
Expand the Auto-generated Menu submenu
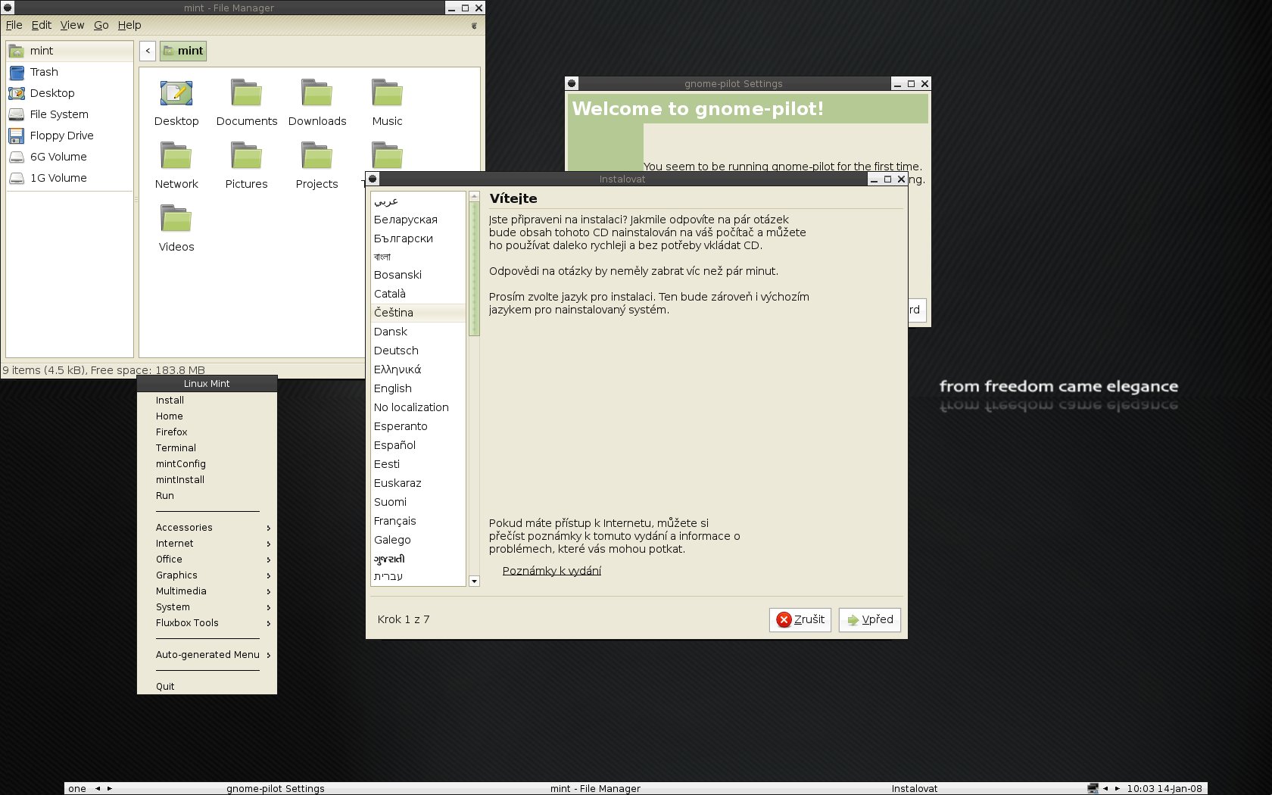(x=207, y=655)
